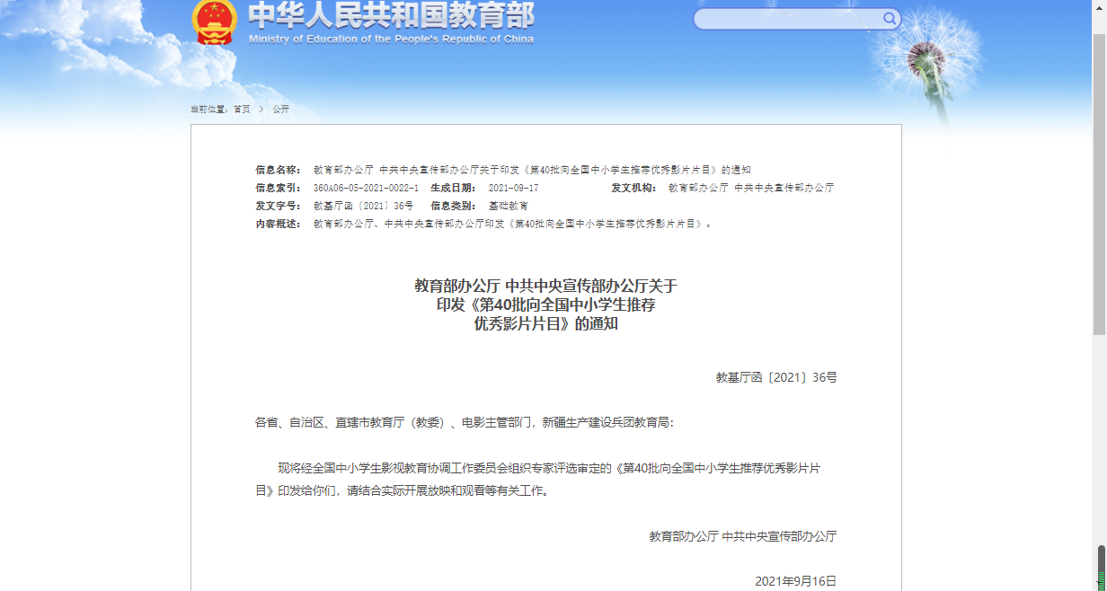Open the 首页 breadcrumb link
The width and height of the screenshot is (1107, 591).
(242, 109)
